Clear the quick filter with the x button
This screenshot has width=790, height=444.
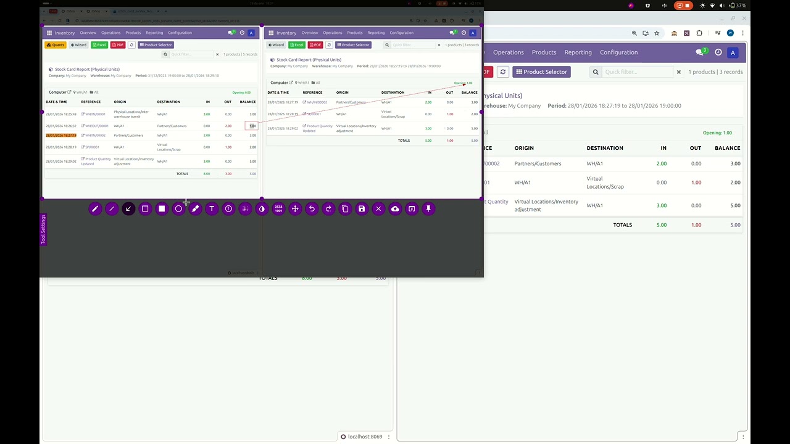(x=679, y=72)
